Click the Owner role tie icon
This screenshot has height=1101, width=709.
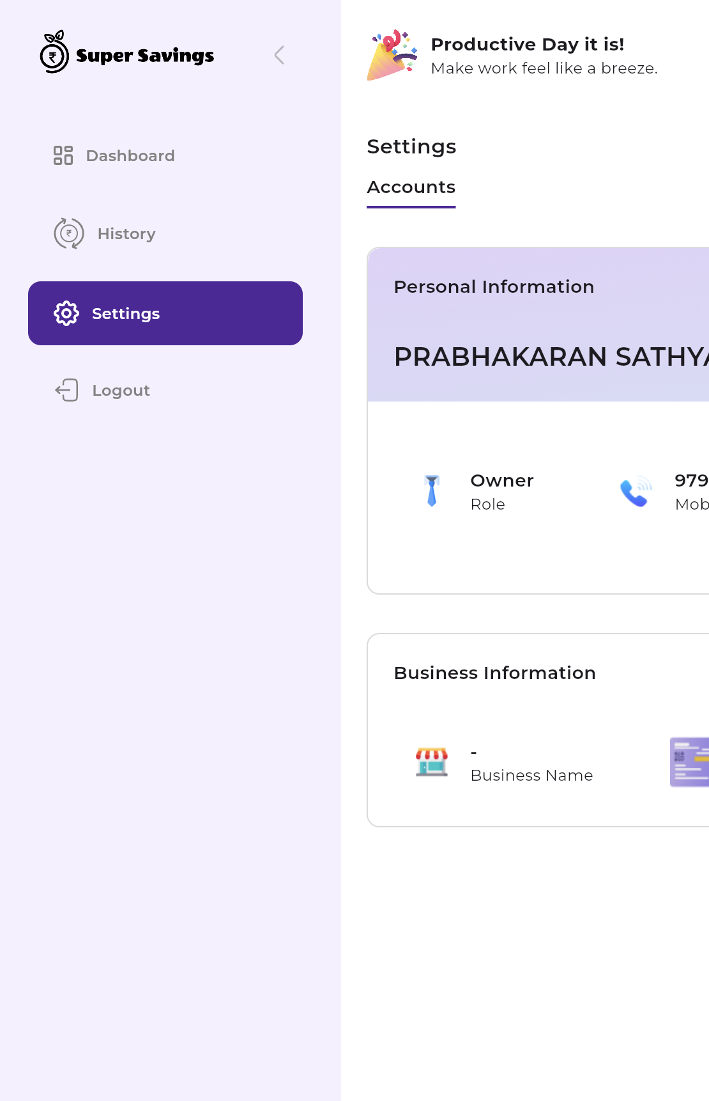pos(432,491)
